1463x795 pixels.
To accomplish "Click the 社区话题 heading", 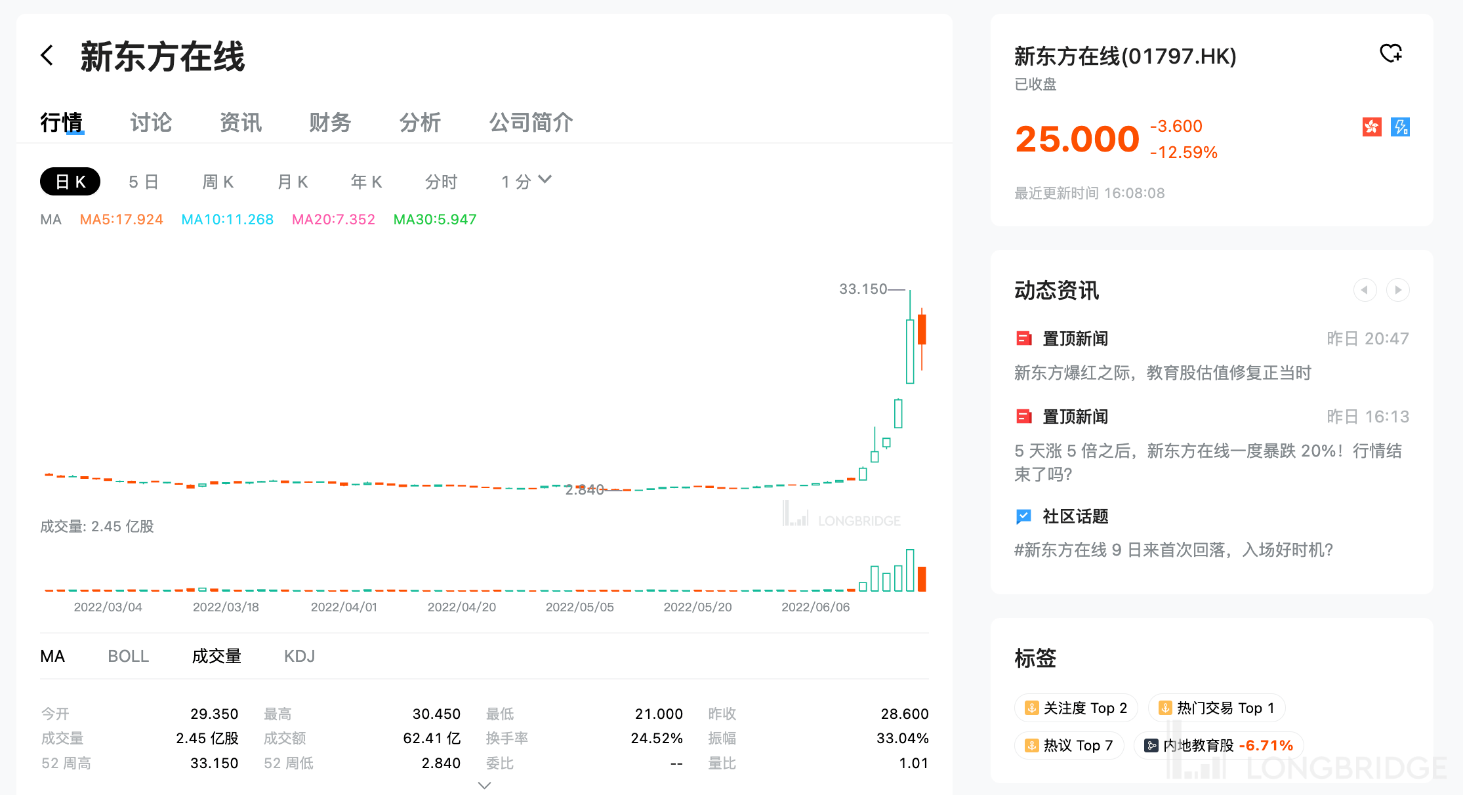I will [1075, 516].
